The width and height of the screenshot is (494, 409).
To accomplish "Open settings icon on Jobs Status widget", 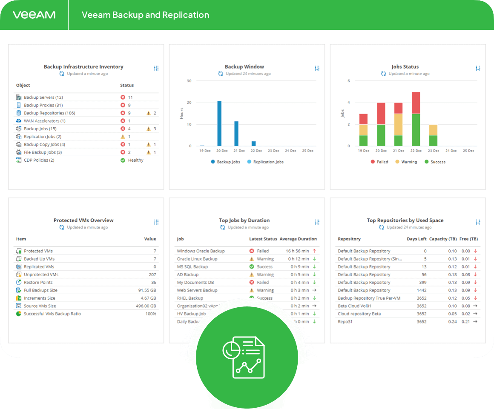I will pos(478,69).
